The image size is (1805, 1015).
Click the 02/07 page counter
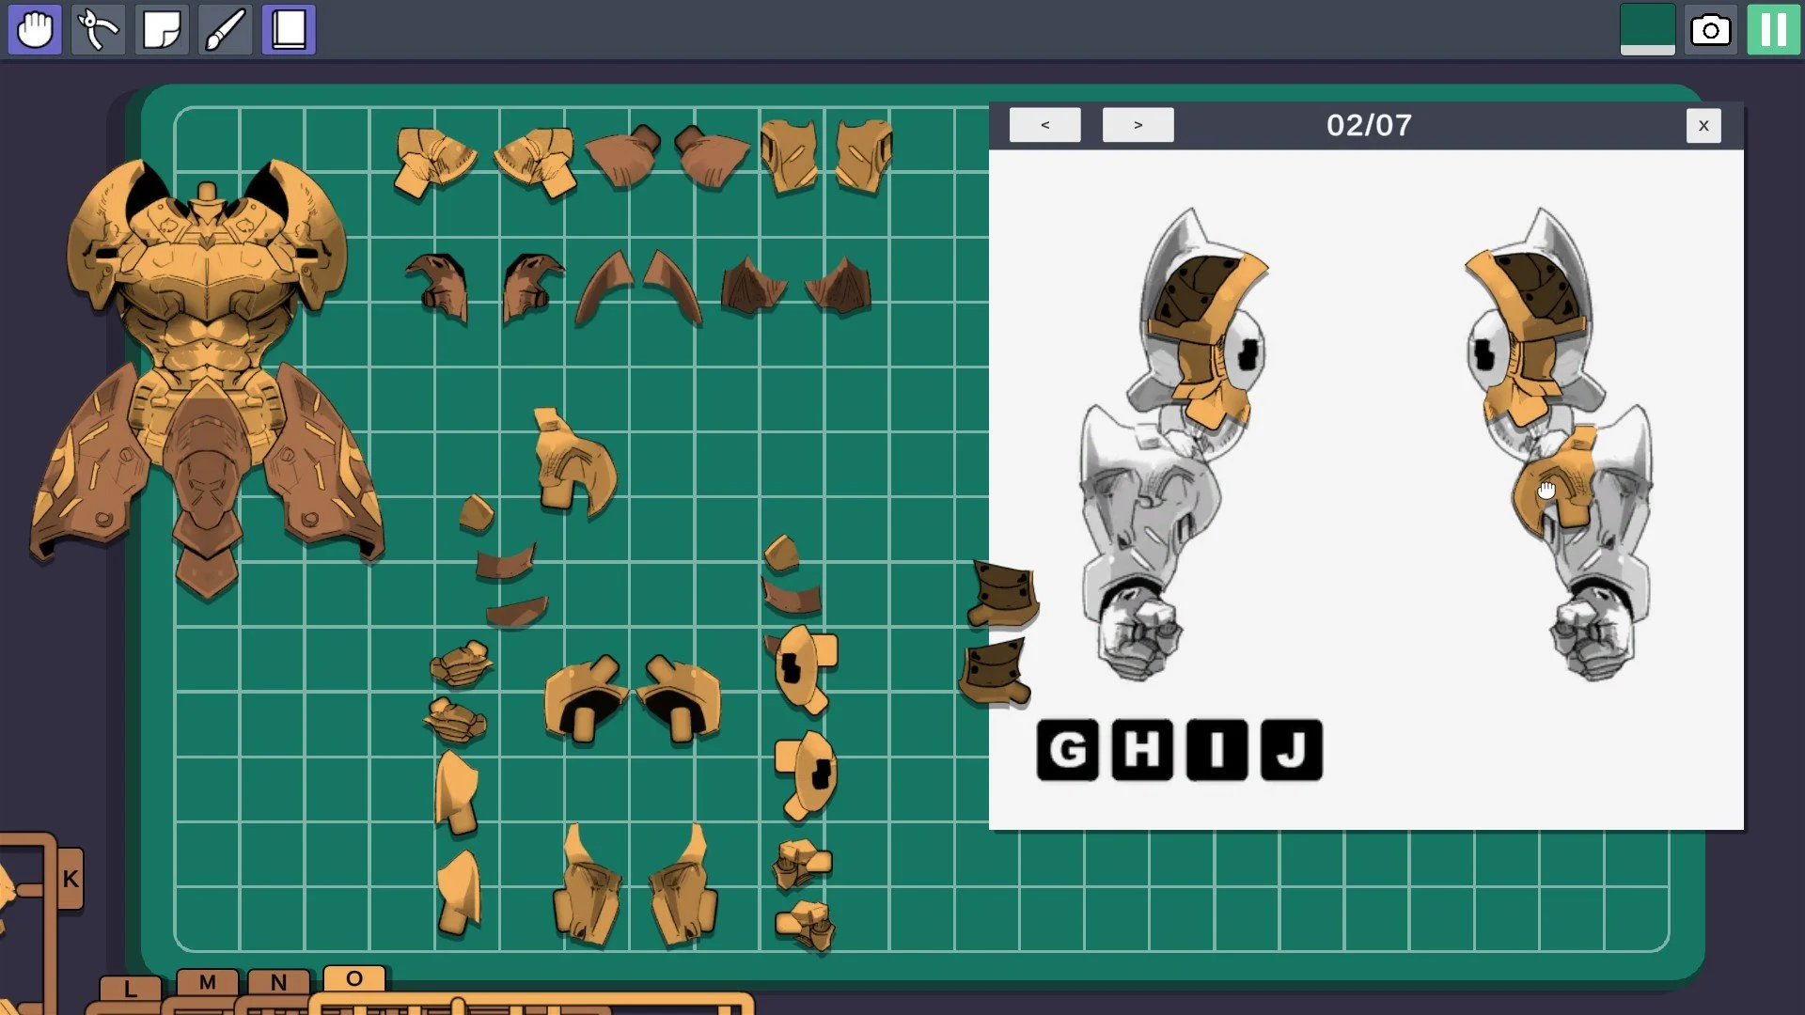pos(1366,124)
